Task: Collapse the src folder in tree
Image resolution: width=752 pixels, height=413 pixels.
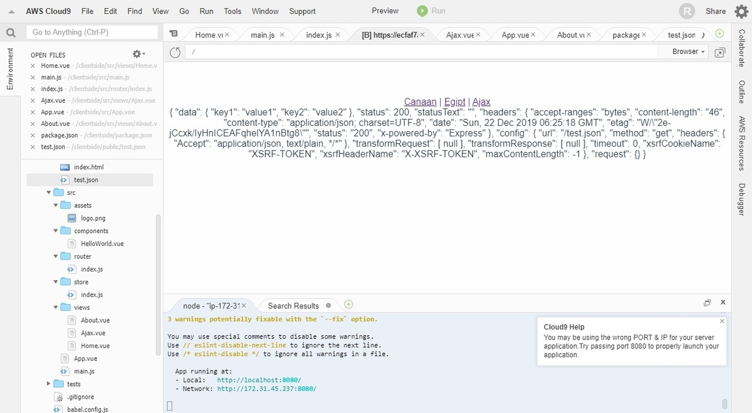Action: coord(49,192)
